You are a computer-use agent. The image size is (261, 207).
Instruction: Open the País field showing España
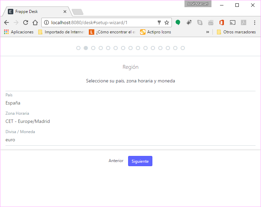point(130,103)
